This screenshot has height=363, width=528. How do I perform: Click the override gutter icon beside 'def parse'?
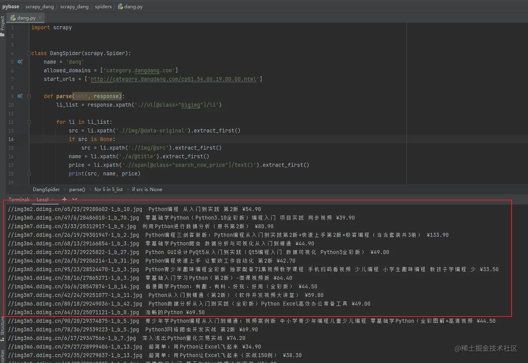(x=20, y=96)
